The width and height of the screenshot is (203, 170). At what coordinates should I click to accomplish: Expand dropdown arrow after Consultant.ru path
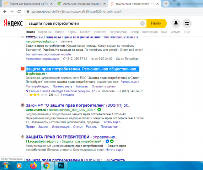point(95,110)
